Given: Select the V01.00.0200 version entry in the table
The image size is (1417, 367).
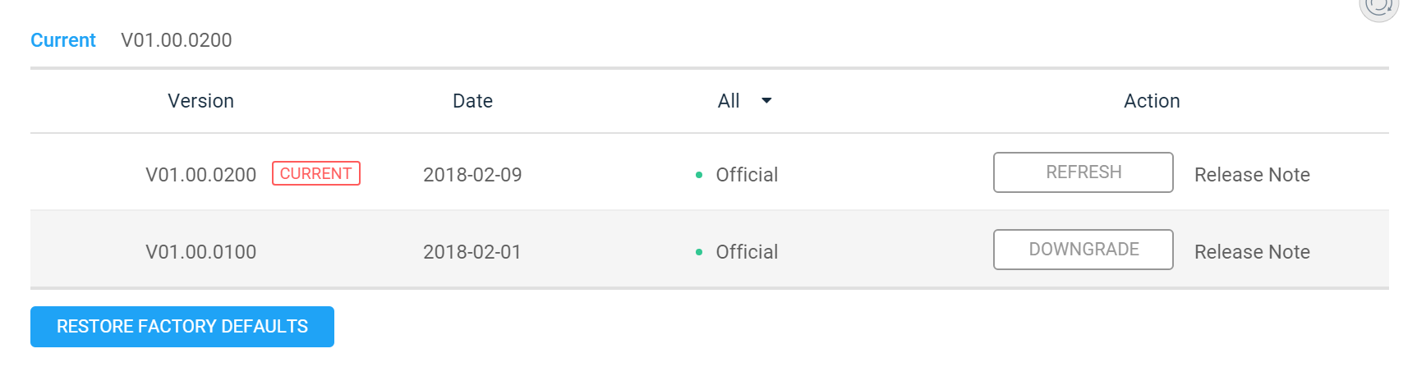Looking at the screenshot, I should tap(201, 175).
